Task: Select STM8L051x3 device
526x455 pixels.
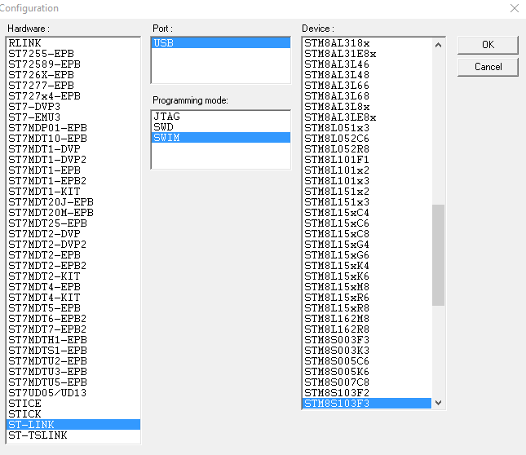Action: [x=367, y=128]
